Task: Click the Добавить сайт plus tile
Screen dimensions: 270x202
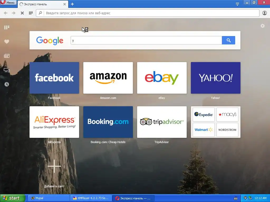Action: 54,166
